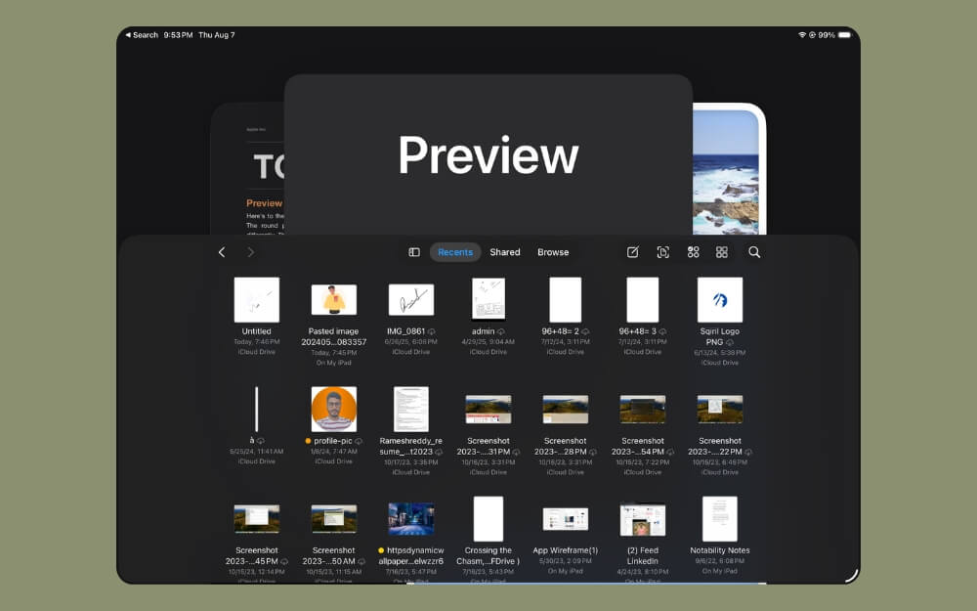Go back with the left chevron
Viewport: 977px width, 611px height.
[222, 252]
